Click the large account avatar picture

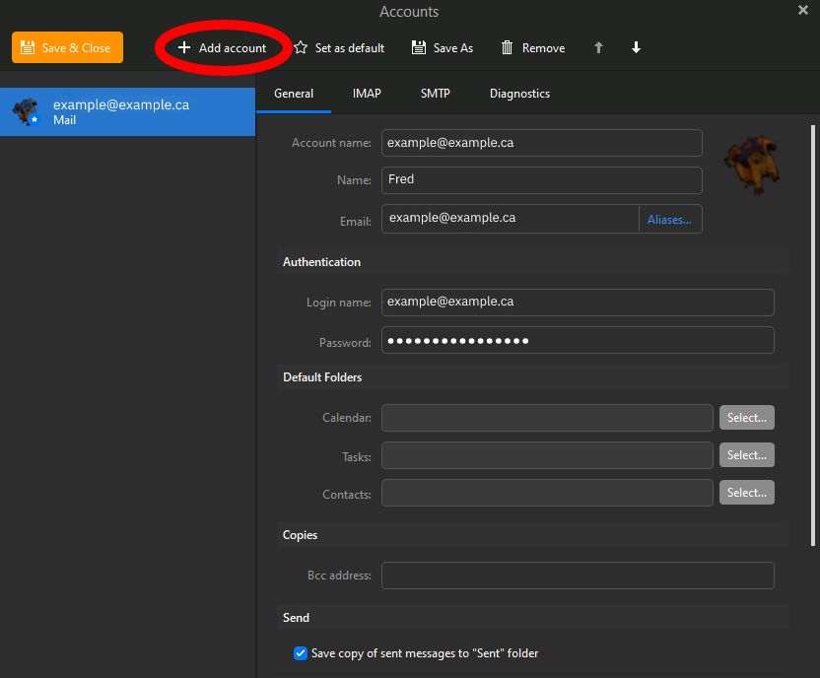[751, 165]
